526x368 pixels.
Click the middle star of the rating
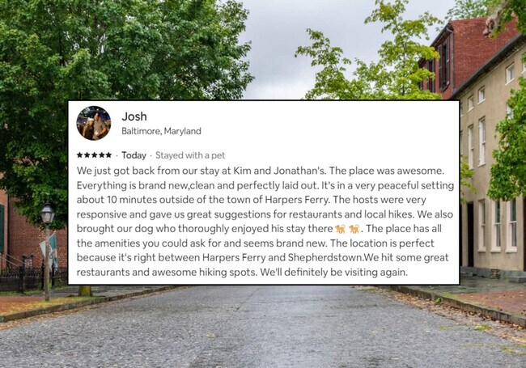[x=94, y=154]
